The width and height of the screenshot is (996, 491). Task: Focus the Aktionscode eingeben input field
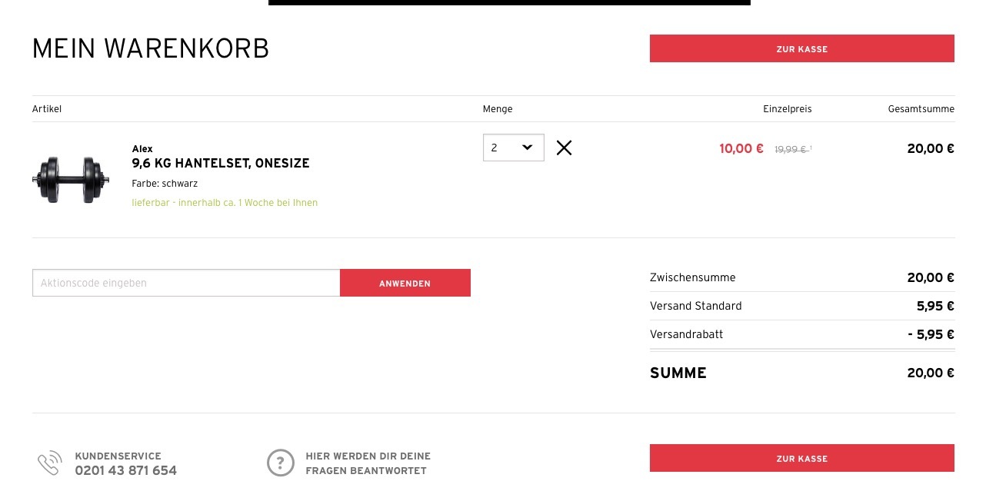186,283
